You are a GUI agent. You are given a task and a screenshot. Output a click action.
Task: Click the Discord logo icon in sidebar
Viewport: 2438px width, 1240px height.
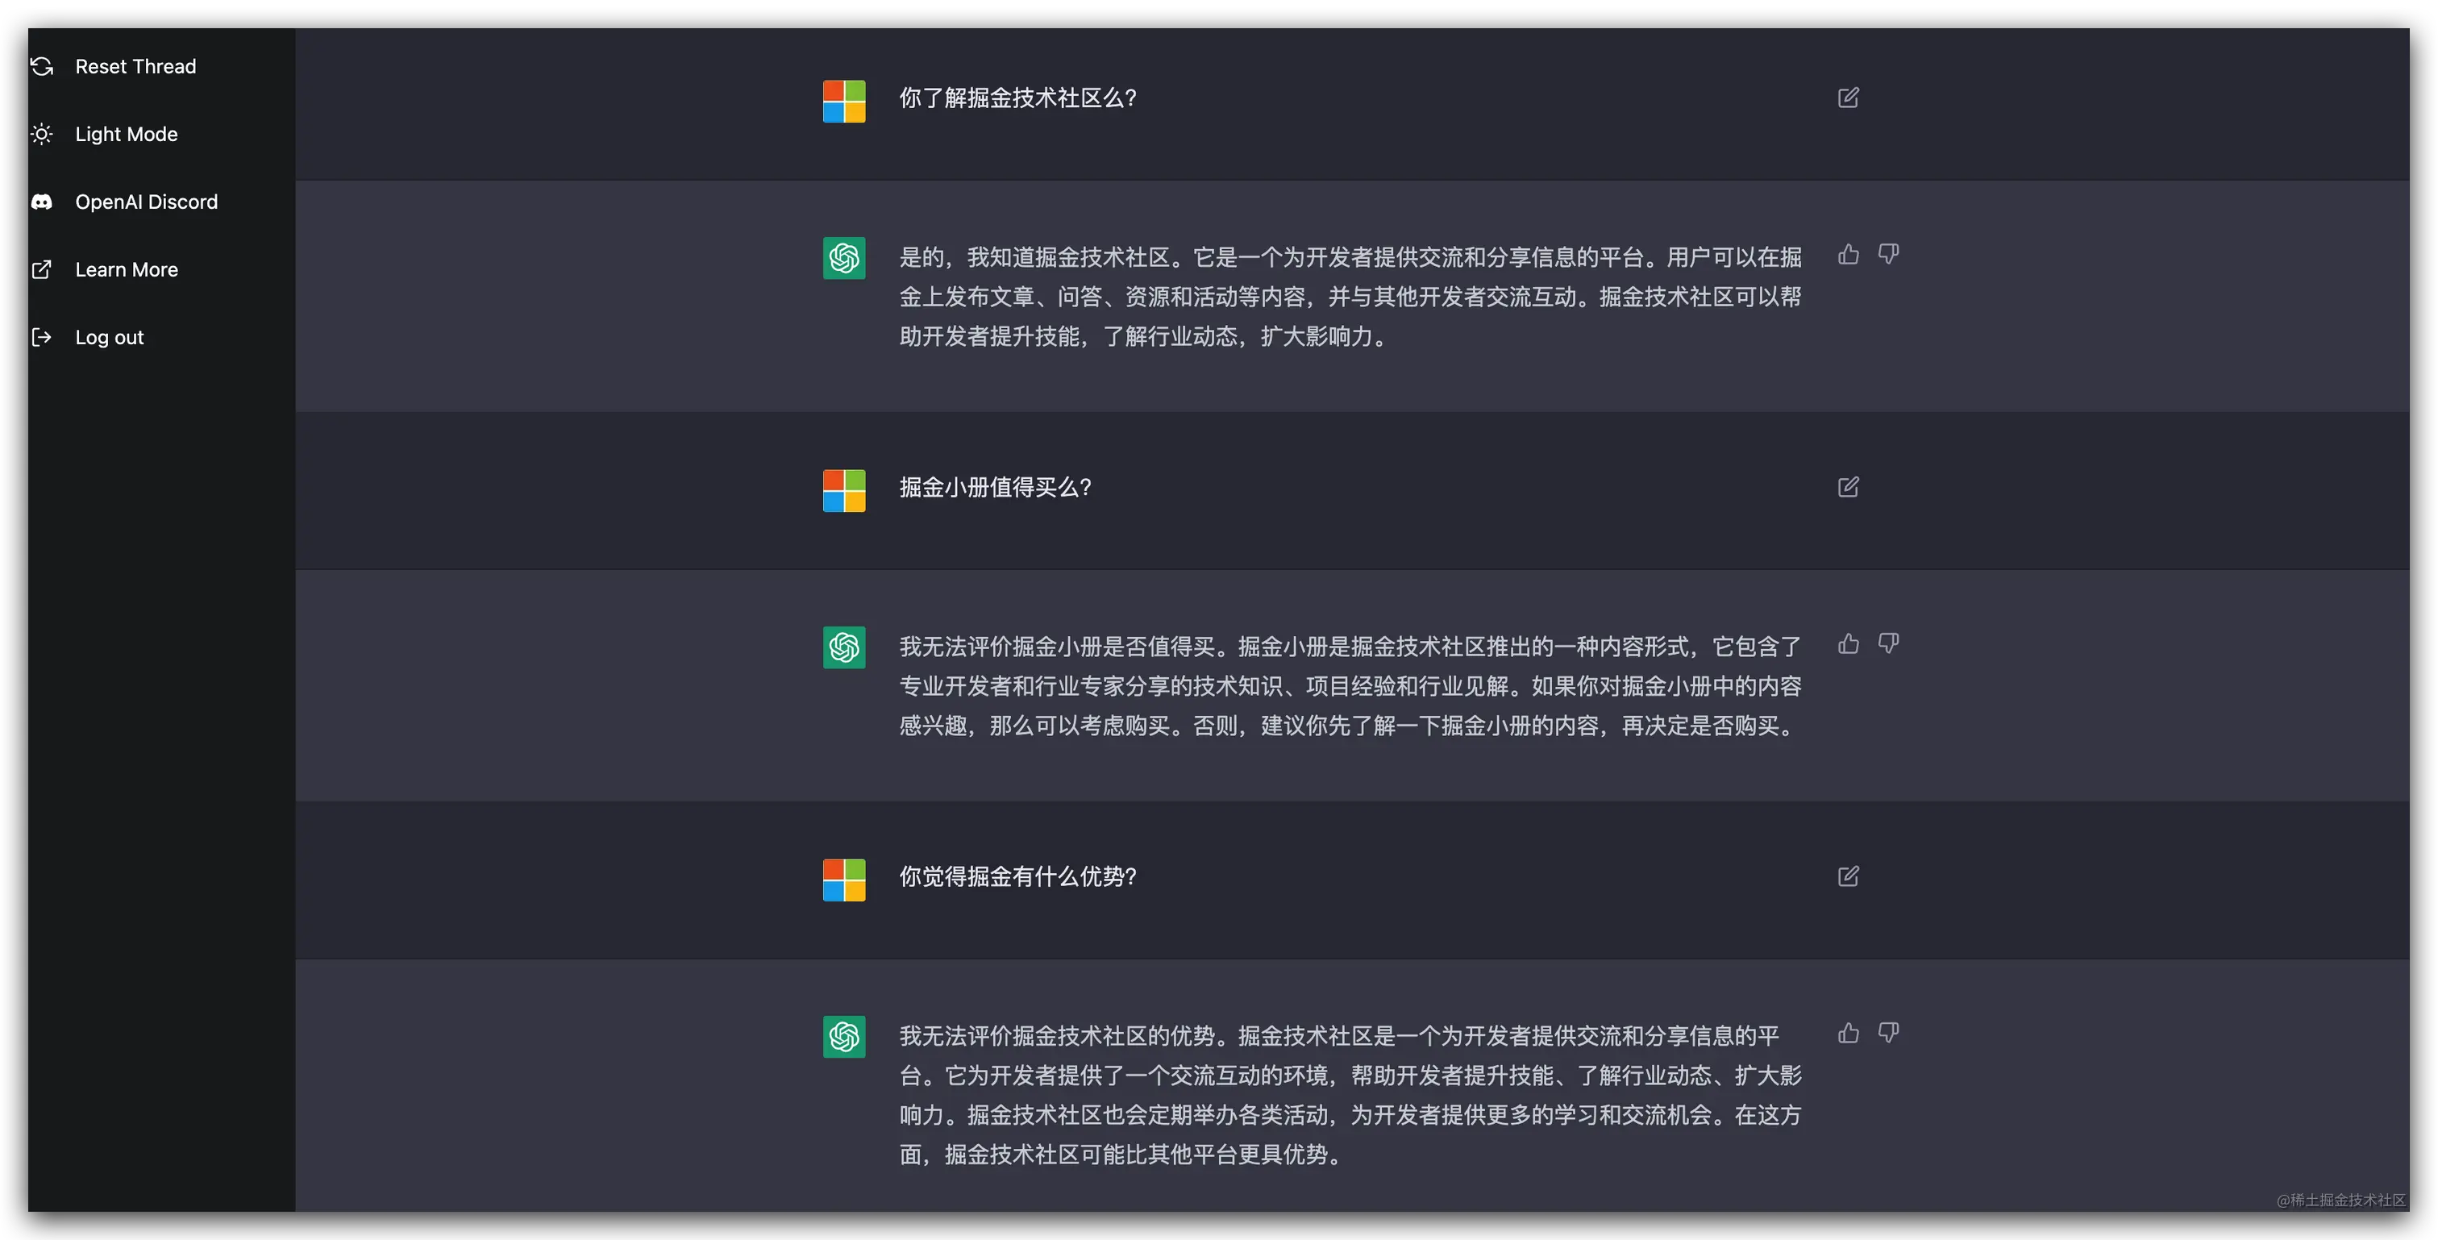click(42, 202)
